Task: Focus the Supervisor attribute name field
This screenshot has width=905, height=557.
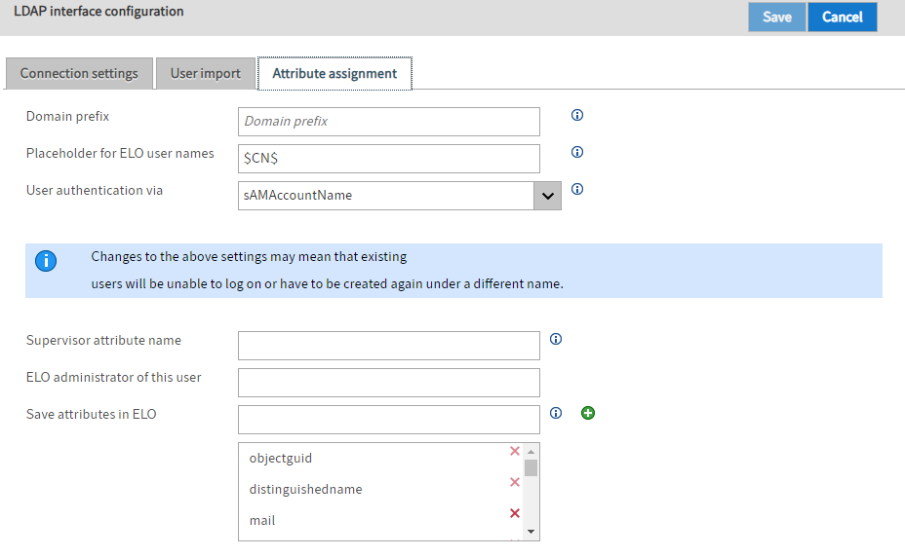Action: tap(389, 346)
